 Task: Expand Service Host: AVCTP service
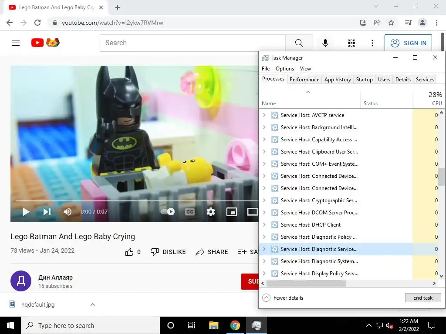264,115
